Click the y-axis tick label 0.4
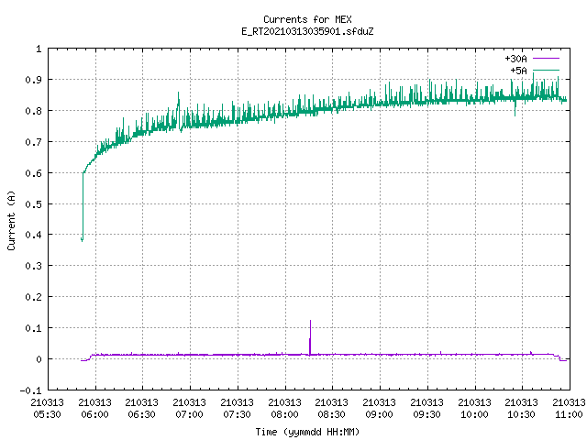The image size is (587, 440). click(33, 235)
